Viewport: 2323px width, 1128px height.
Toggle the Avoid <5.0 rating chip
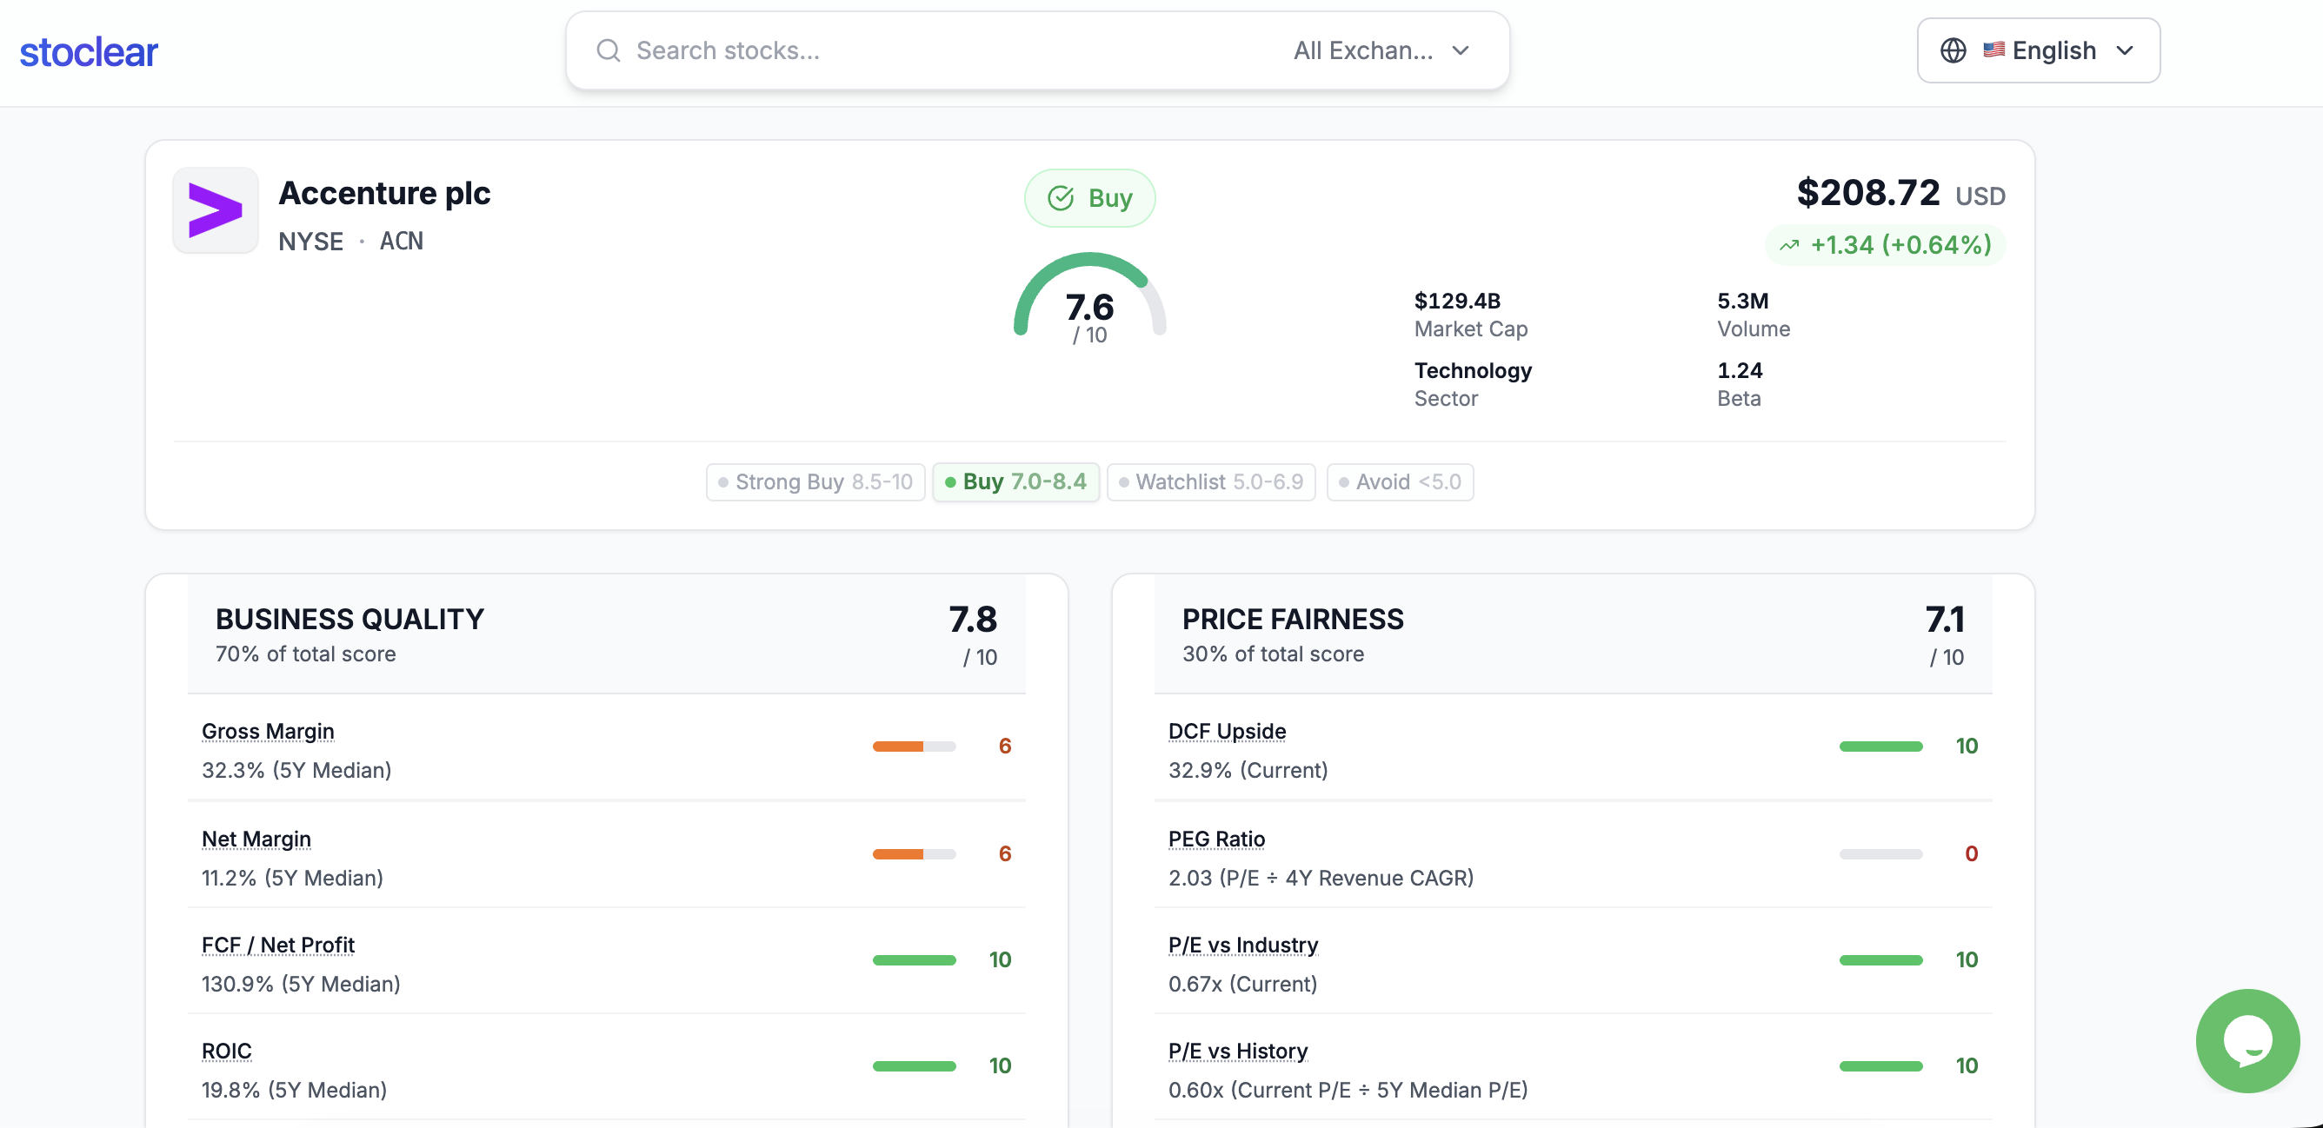[1399, 481]
